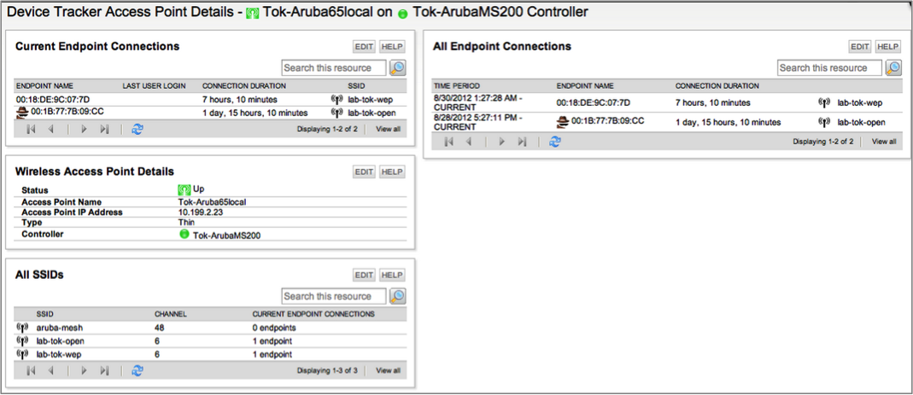Image resolution: width=913 pixels, height=395 pixels.
Task: View all in Current Endpoint Connections
Action: tap(388, 129)
